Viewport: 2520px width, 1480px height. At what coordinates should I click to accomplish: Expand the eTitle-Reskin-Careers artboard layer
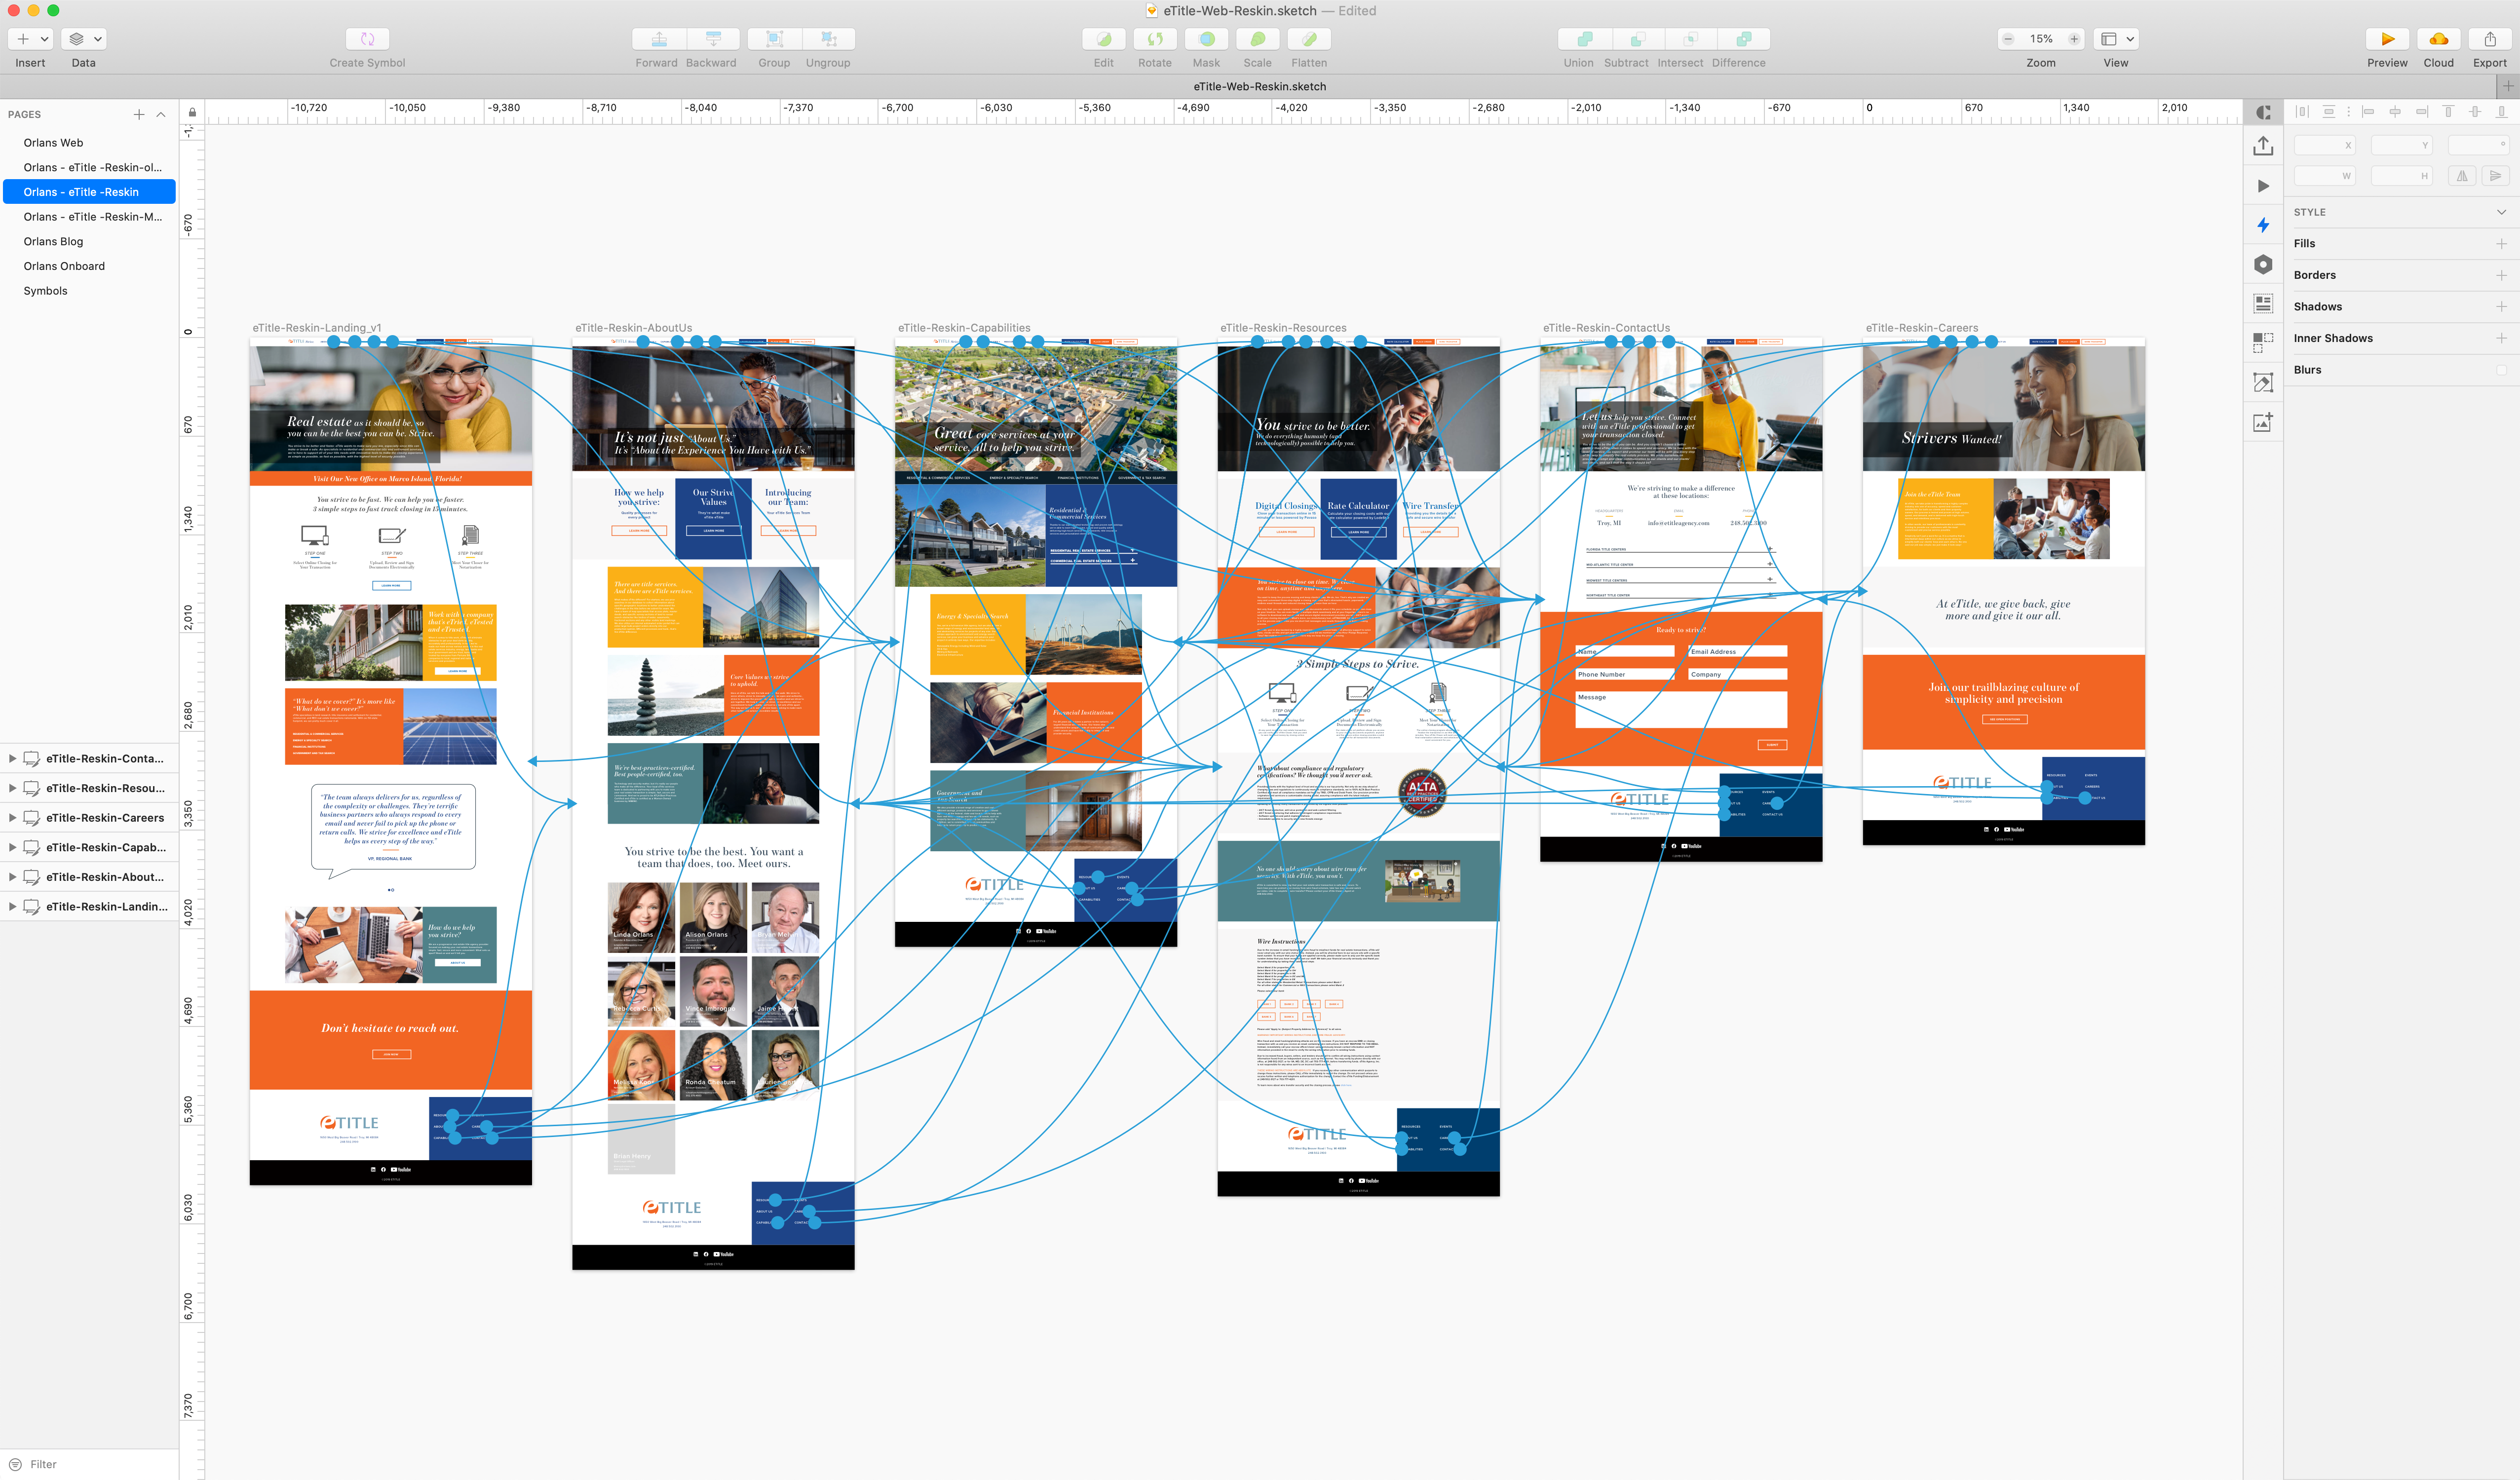(12, 818)
